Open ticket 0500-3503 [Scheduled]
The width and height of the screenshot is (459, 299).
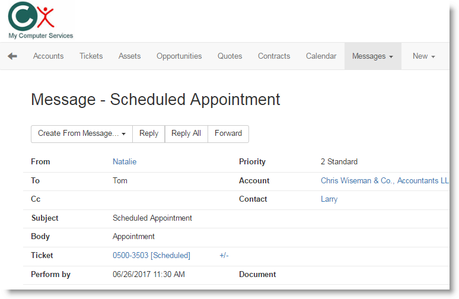151,256
